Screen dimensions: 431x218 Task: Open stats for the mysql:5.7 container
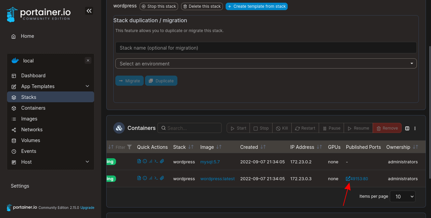151,161
